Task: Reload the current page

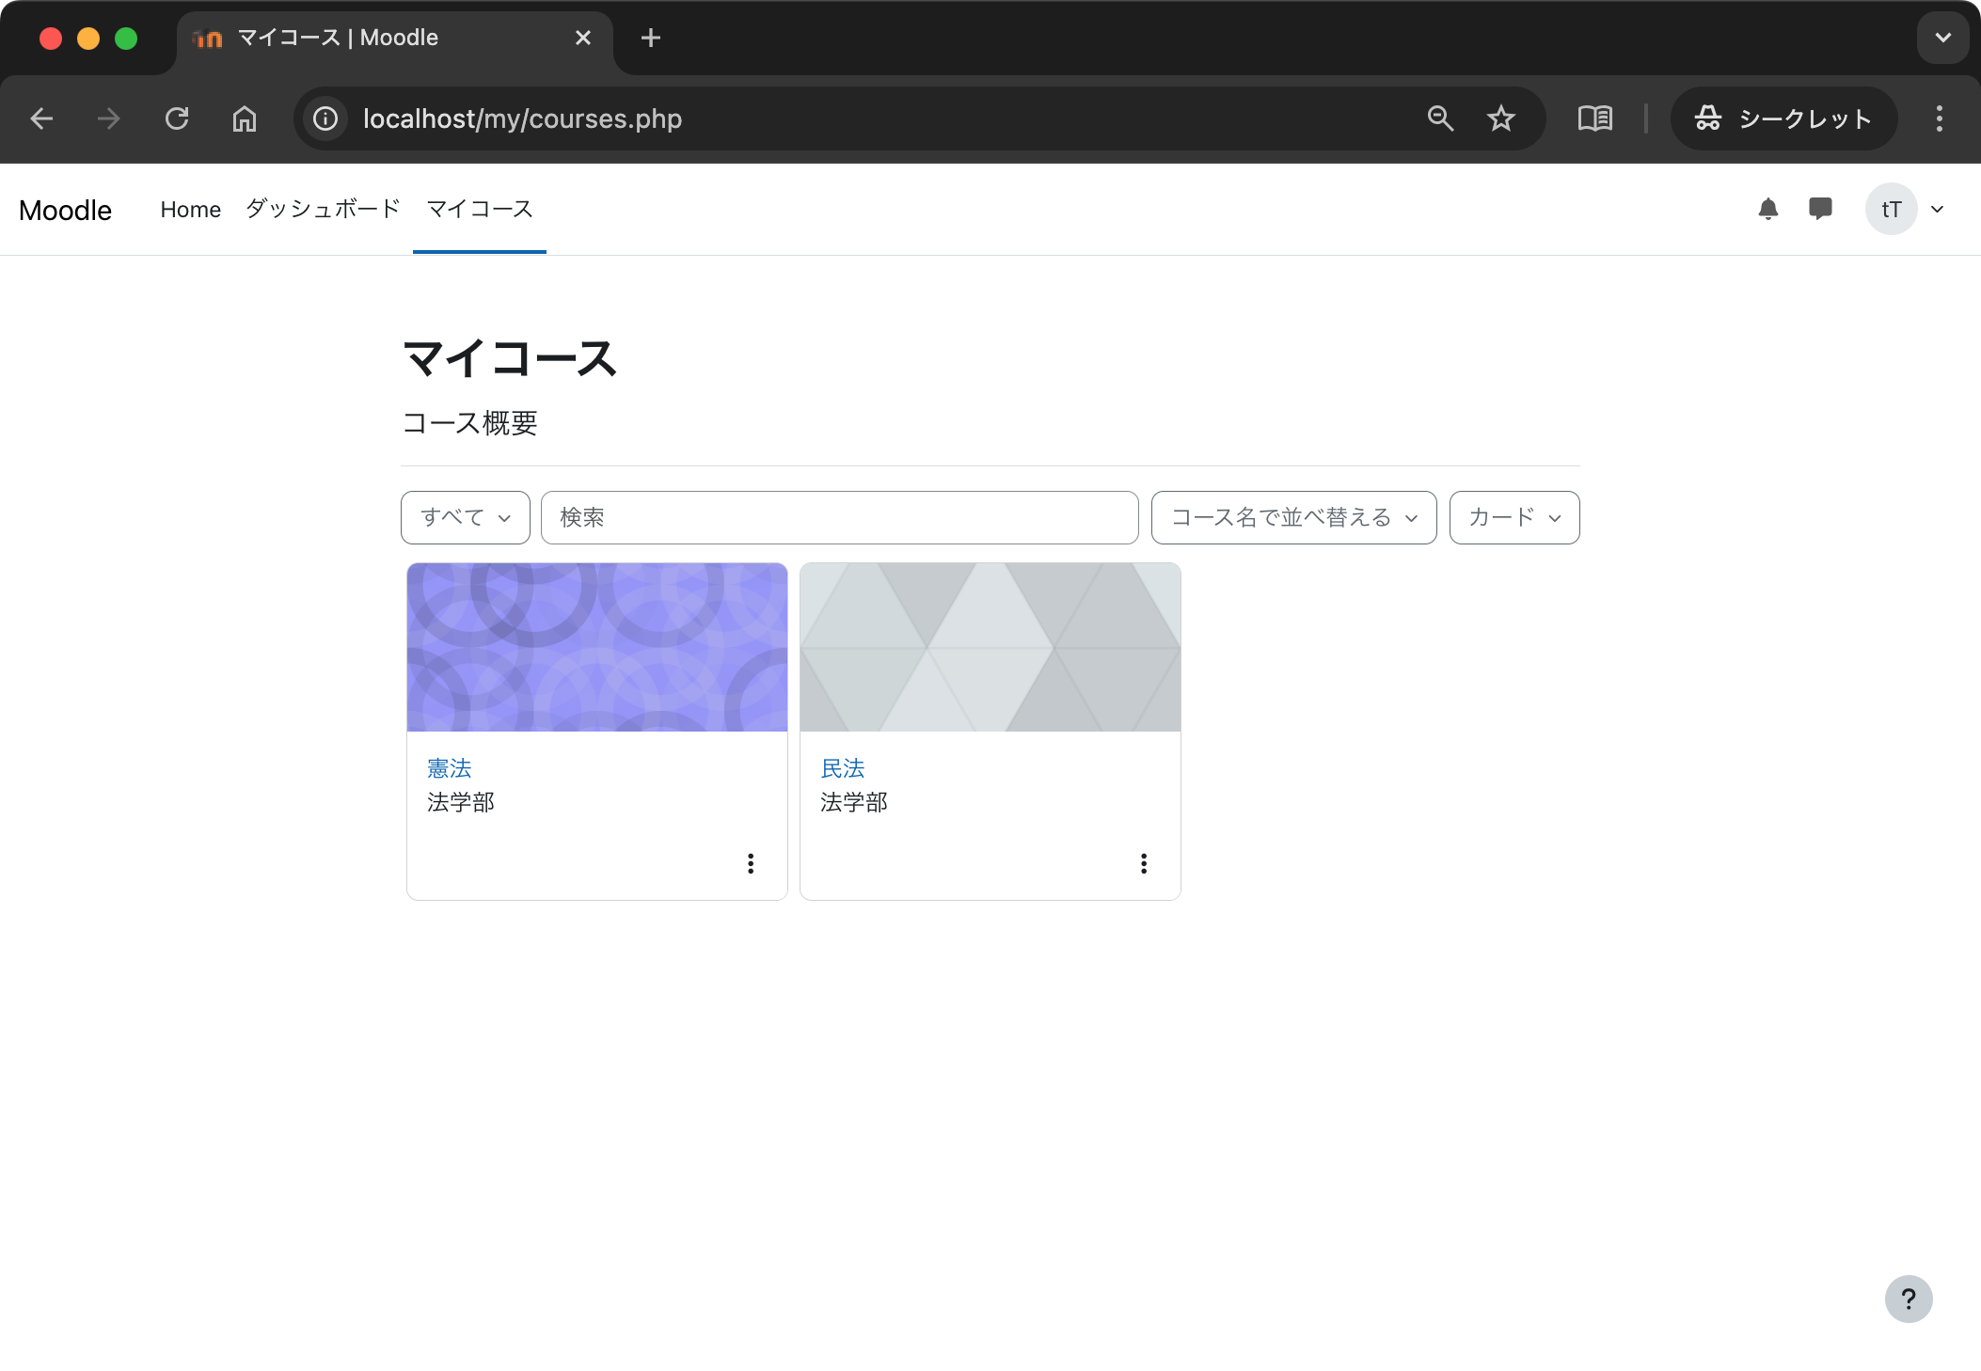Action: pyautogui.click(x=178, y=118)
